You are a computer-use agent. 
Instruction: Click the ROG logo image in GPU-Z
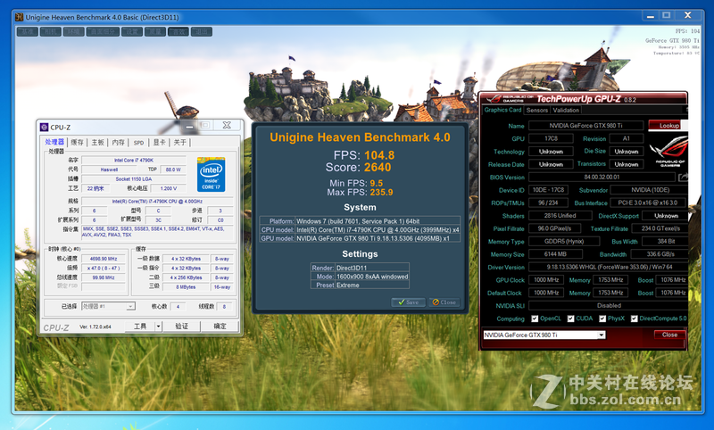click(668, 153)
